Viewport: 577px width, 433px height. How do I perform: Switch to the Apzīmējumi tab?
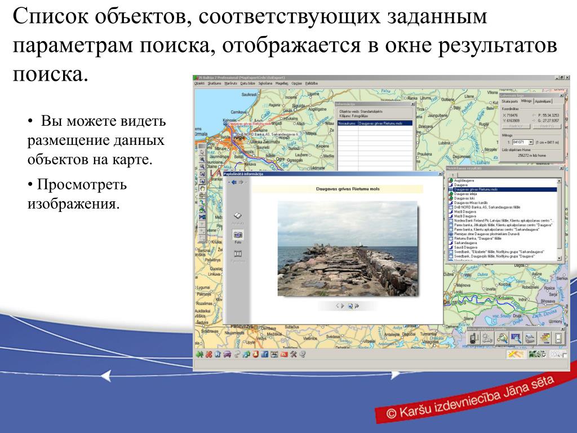tap(543, 101)
